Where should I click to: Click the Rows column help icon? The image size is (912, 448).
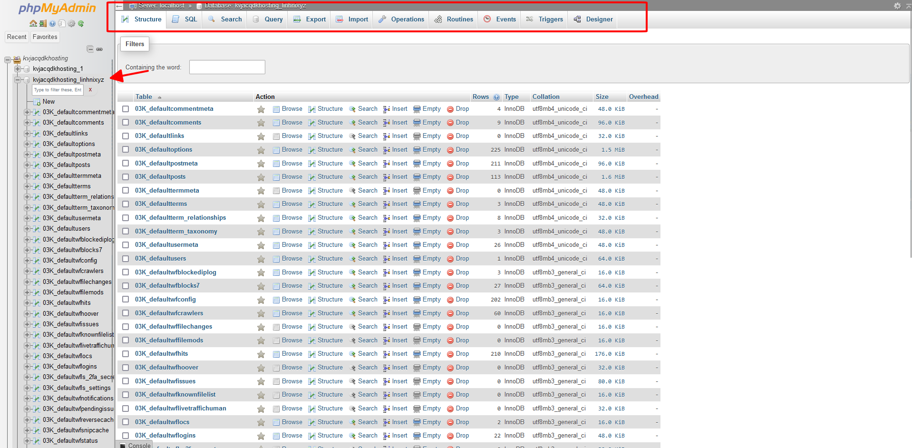click(x=496, y=97)
